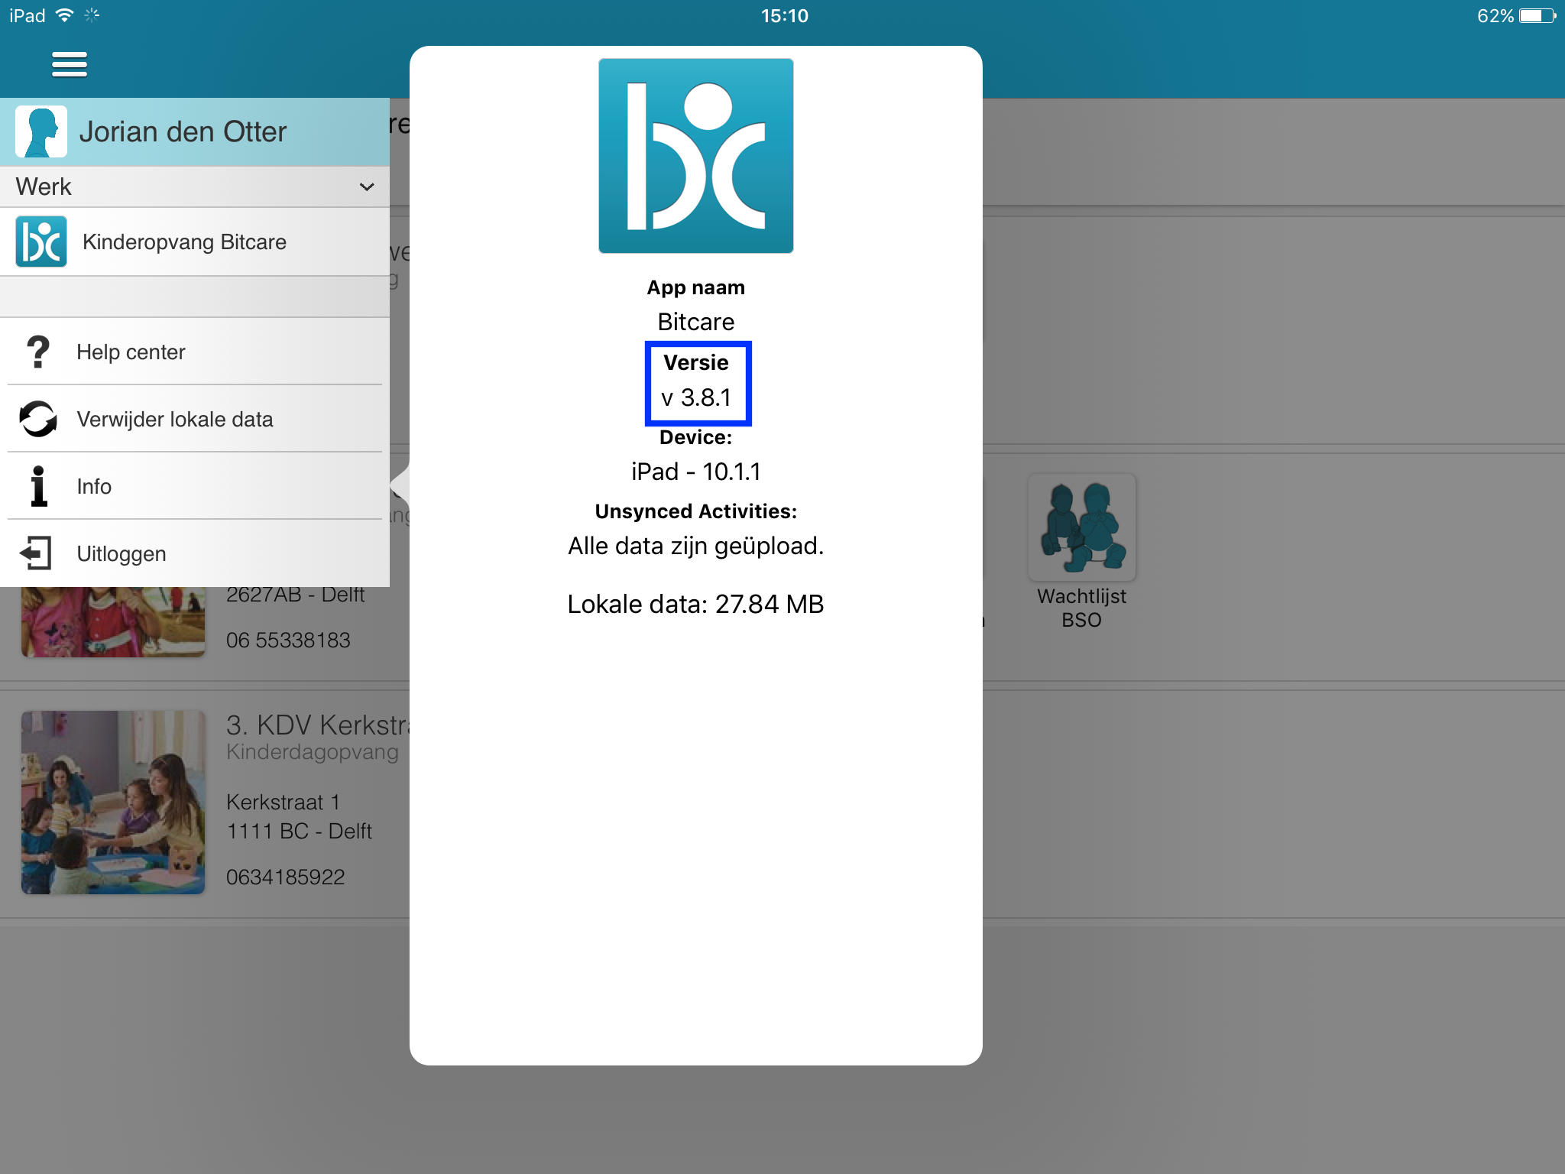Open the Delft 2627AB location photo

[113, 622]
